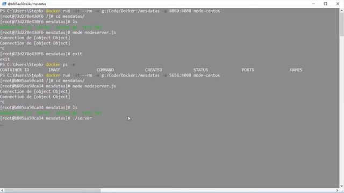Viewport: 344px width, 193px height.
Task: Click 'cd mesdatas/' in first container session
Action: [70, 17]
